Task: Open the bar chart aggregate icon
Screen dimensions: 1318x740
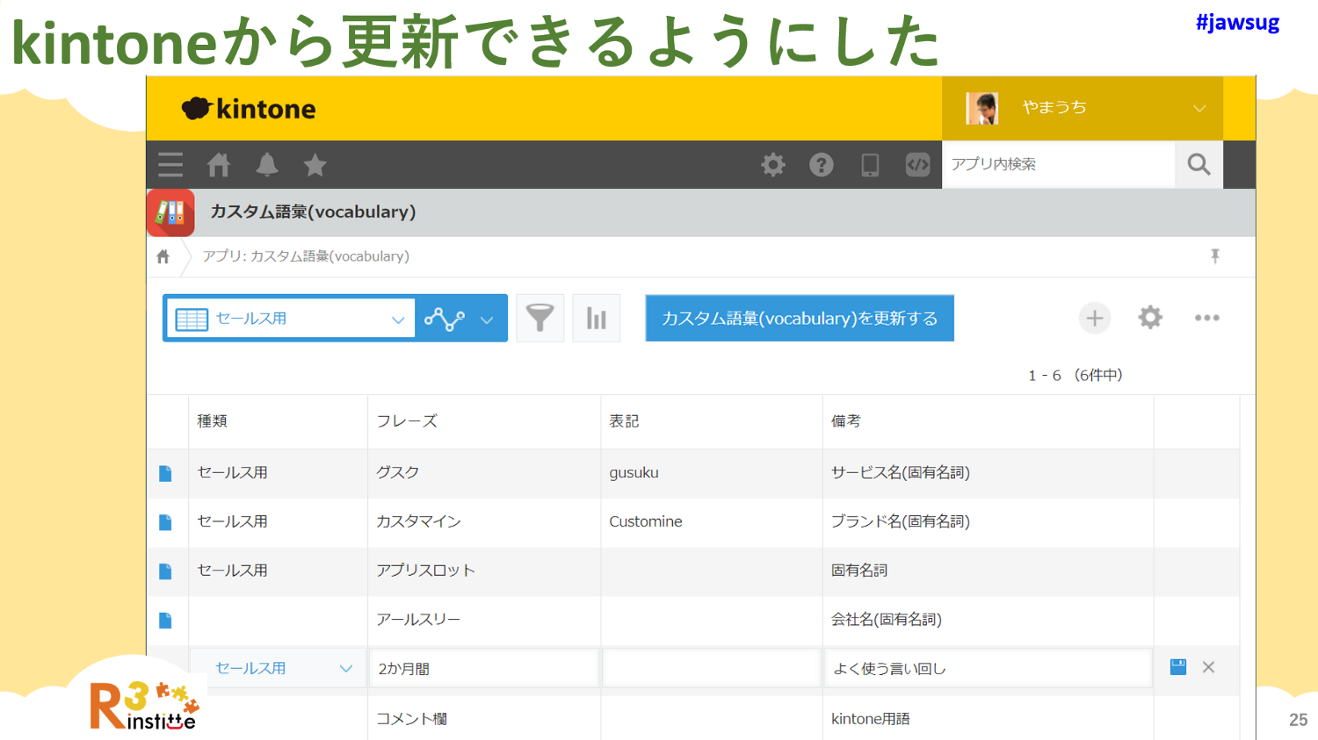Action: point(597,318)
